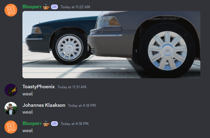Viewport: 210px width, 138px height.
Task: Click the Johannes Klaakson username
Action: [x=44, y=105]
